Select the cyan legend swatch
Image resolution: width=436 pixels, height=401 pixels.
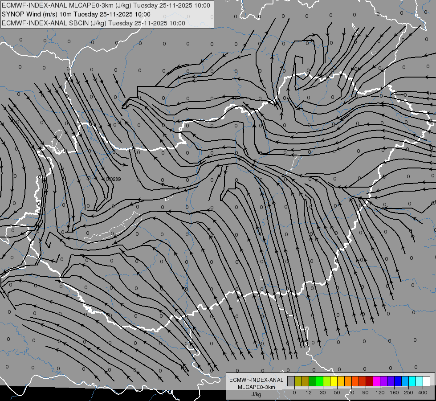[x=412, y=381]
